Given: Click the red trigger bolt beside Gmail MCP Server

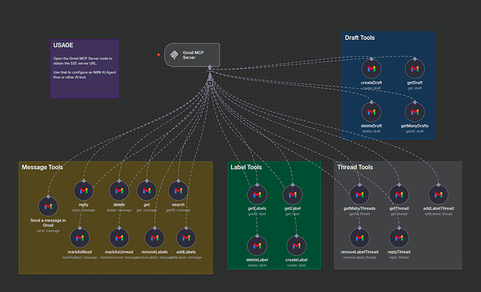Looking at the screenshot, I should 158,55.
